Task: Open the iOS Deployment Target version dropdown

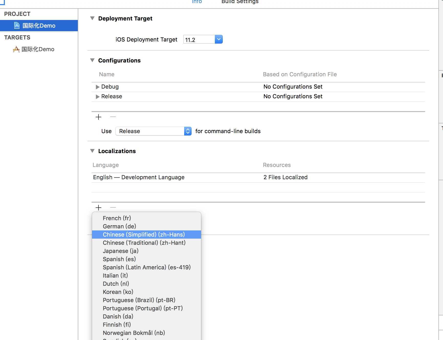Action: [219, 39]
